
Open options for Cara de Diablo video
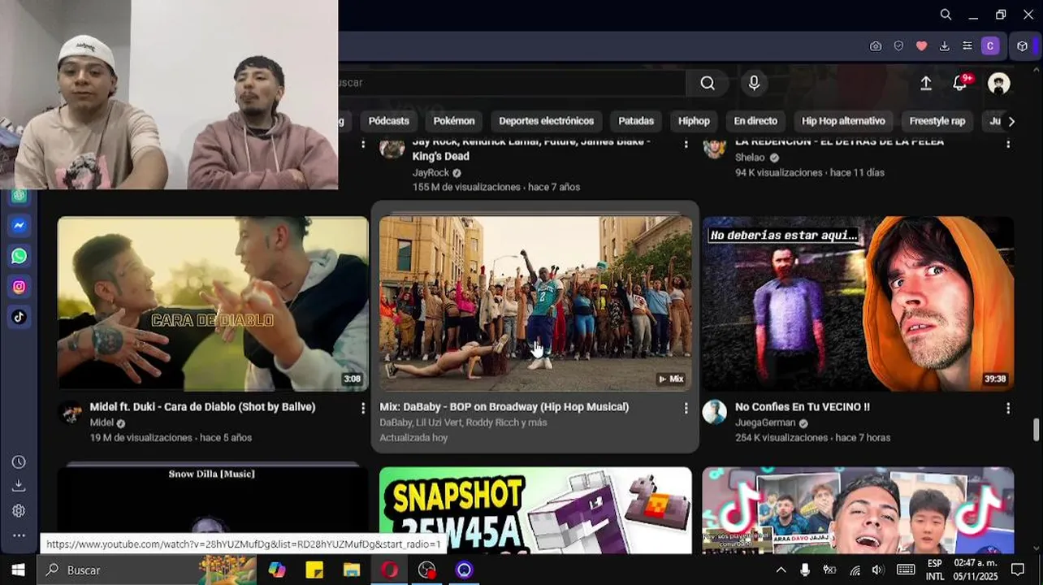tap(363, 408)
